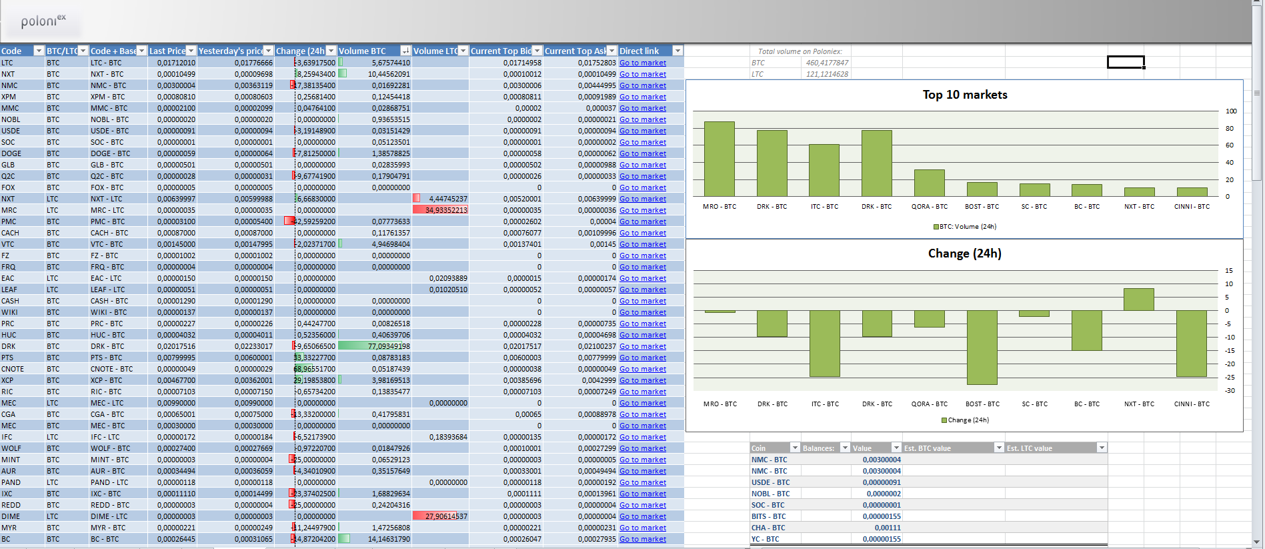Open the Yesterday's price filter dropdown
This screenshot has width=1265, height=549.
[x=268, y=51]
